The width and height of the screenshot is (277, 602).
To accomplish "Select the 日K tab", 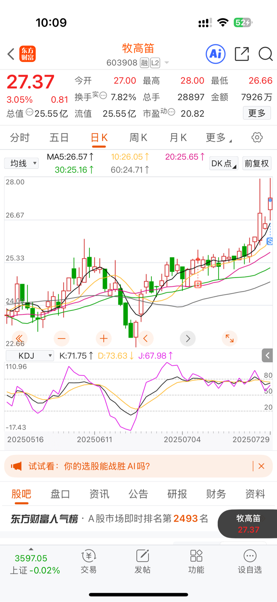I will pos(99,137).
